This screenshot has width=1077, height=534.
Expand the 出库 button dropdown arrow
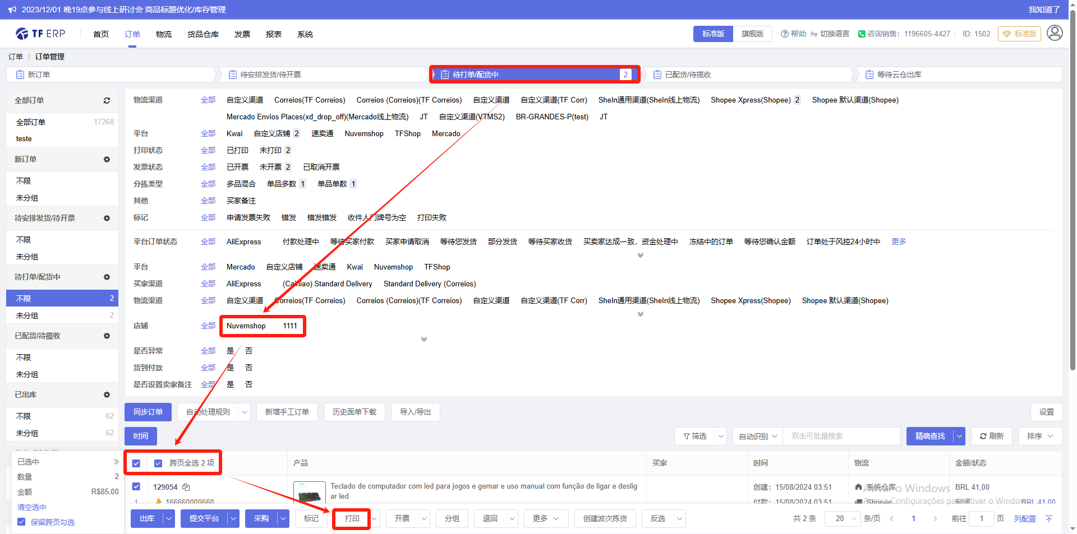pos(169,518)
